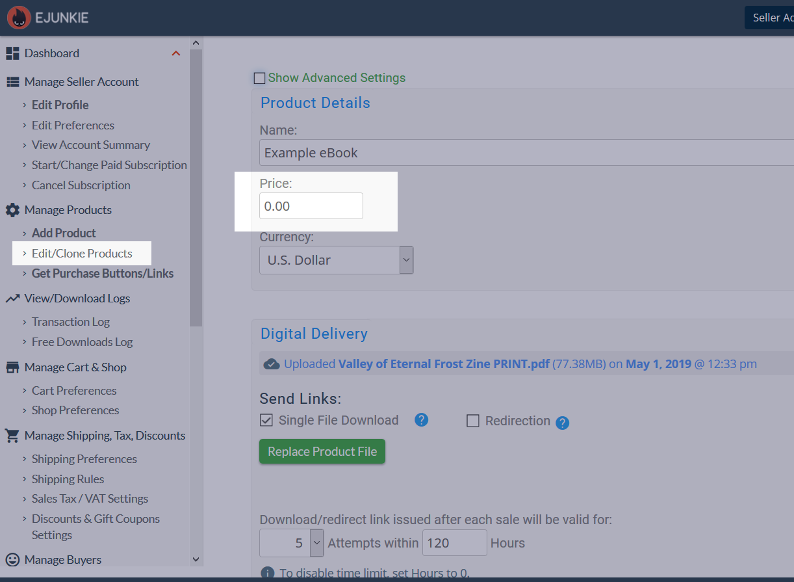794x582 pixels.
Task: Go to Transaction Log in sidebar
Action: (x=71, y=322)
